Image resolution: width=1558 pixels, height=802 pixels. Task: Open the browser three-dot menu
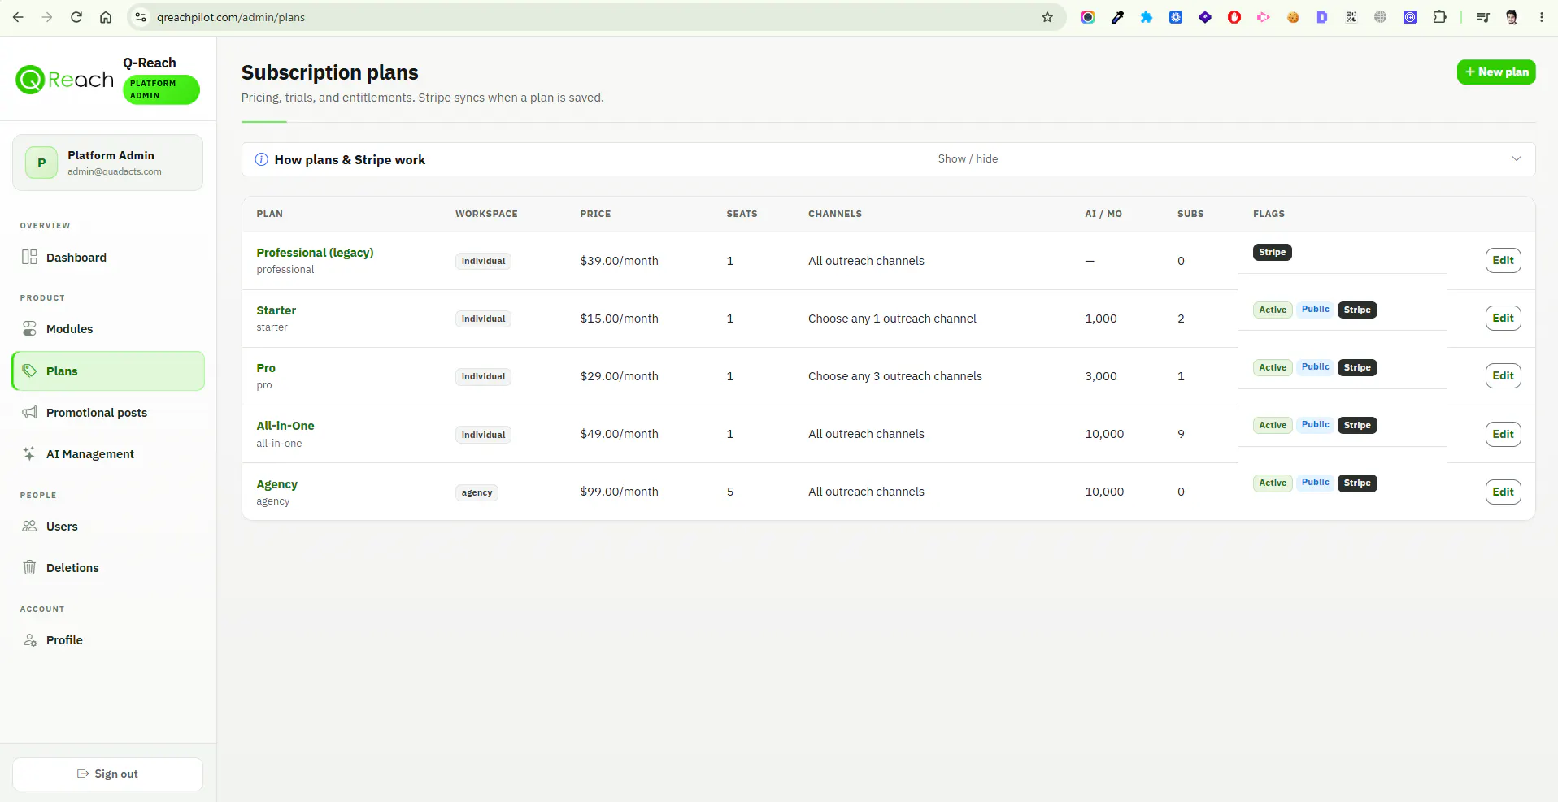[x=1541, y=17]
